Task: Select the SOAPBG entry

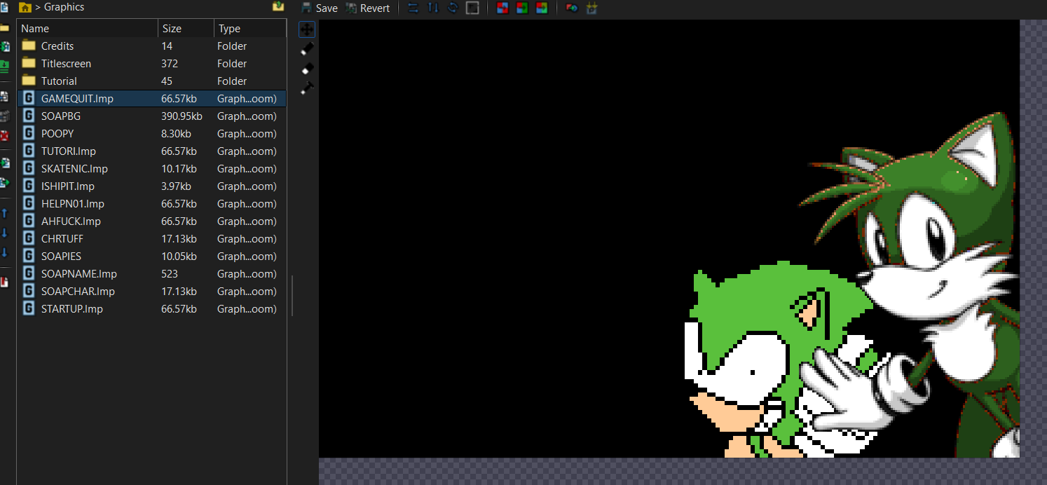Action: 151,116
